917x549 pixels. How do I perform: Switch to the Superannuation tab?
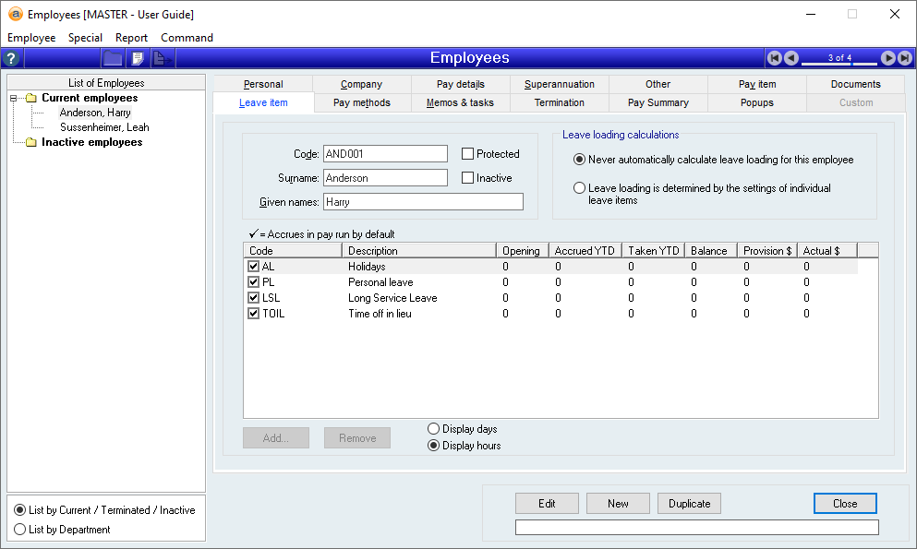(560, 84)
